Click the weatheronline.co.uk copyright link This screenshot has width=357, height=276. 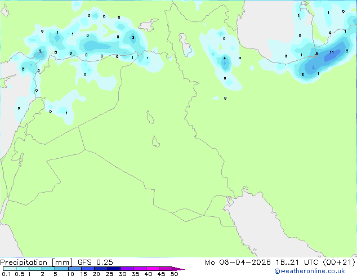(309, 271)
